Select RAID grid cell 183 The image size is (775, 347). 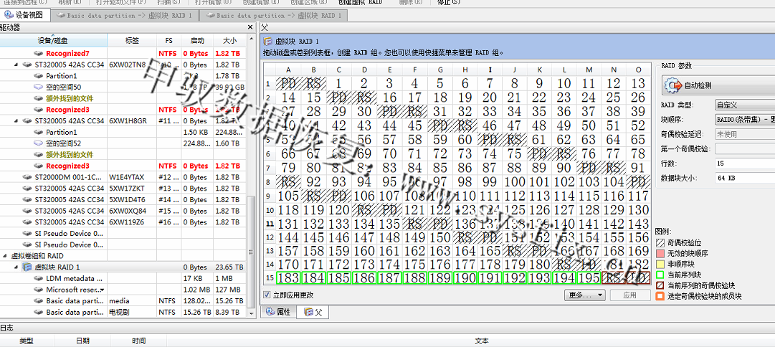click(x=289, y=278)
